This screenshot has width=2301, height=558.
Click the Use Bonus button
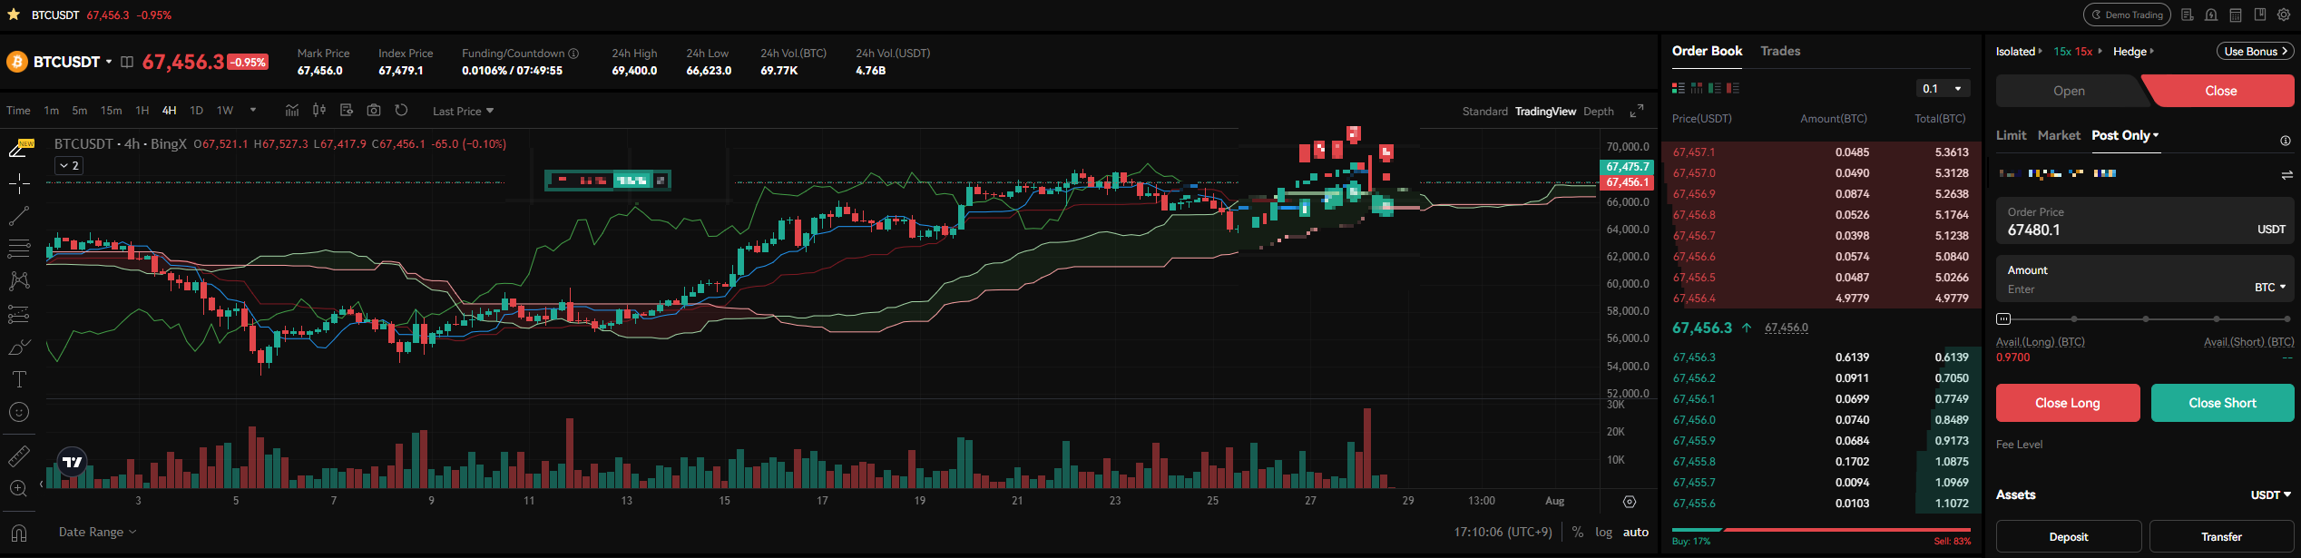[2256, 52]
